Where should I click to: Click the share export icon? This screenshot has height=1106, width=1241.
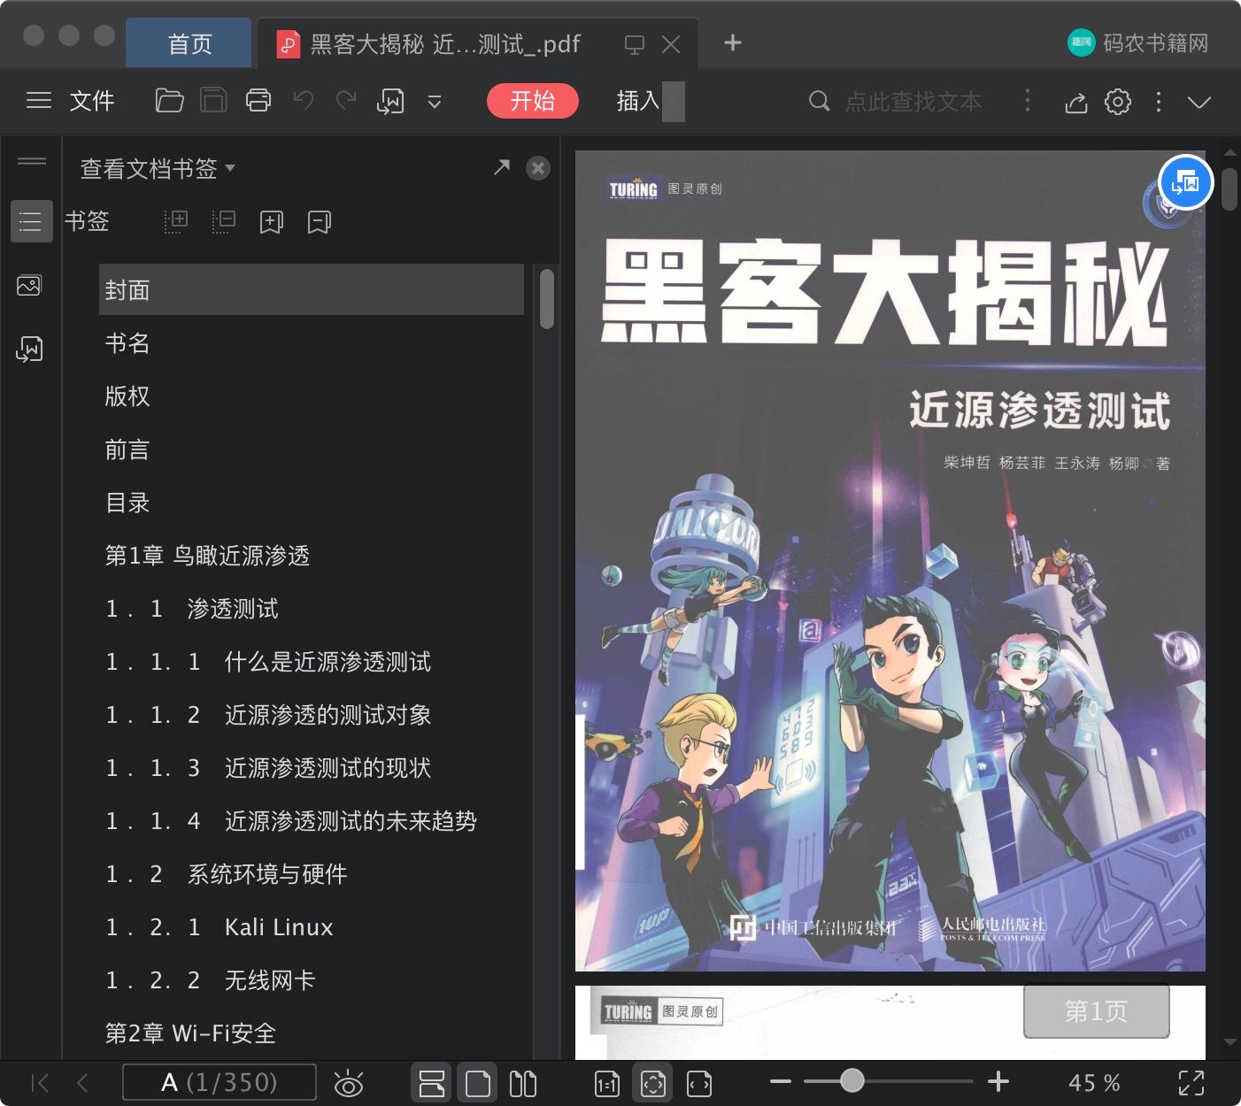(x=1075, y=103)
